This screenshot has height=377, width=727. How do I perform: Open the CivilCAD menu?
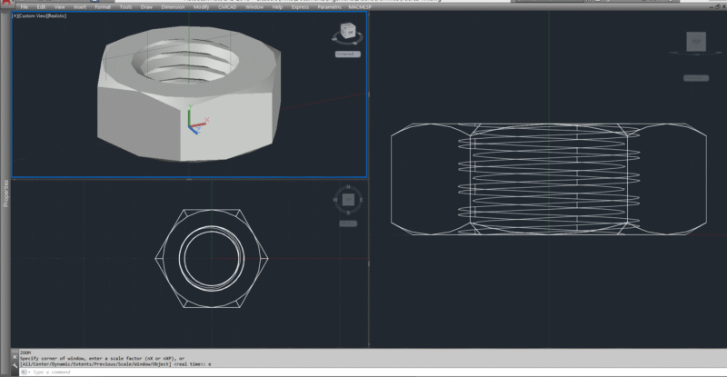227,7
